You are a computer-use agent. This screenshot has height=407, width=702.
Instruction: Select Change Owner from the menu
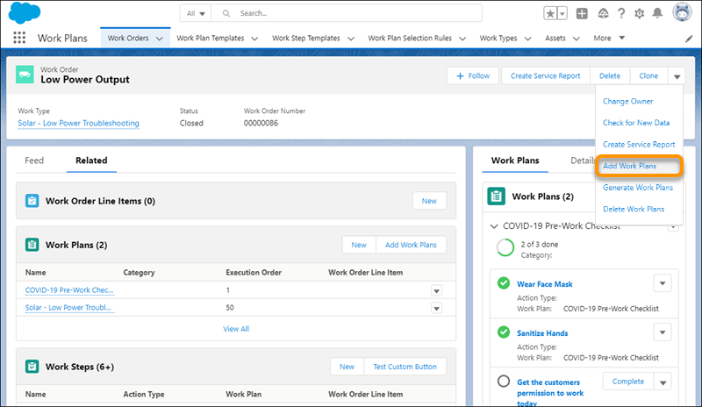[627, 101]
